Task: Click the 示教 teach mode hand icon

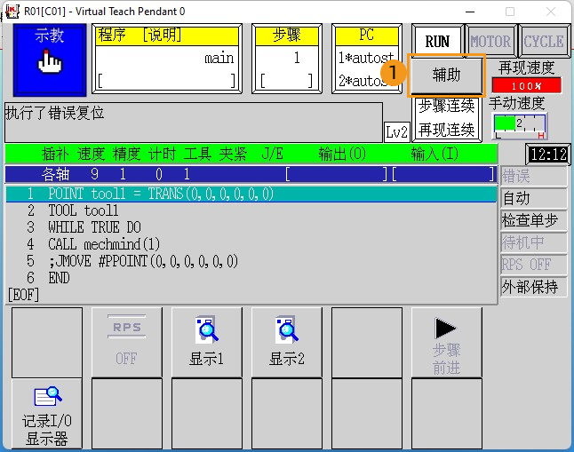Action: click(50, 60)
